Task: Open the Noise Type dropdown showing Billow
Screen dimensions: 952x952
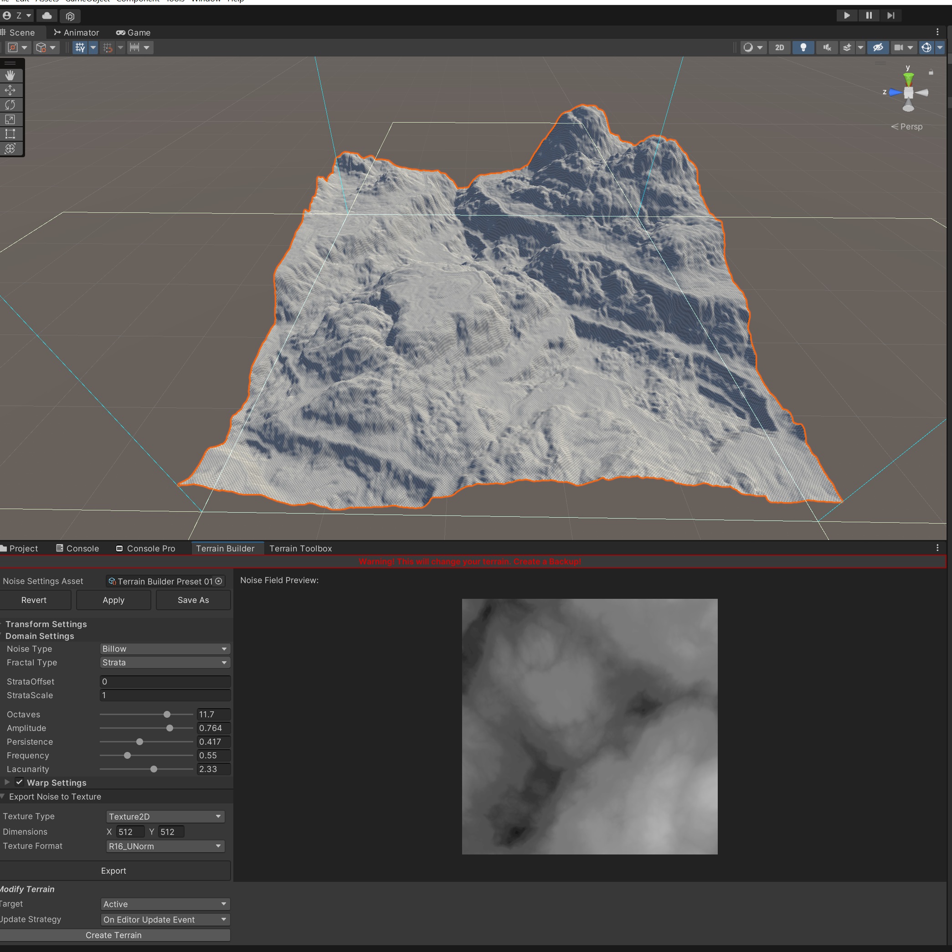Action: [x=165, y=648]
